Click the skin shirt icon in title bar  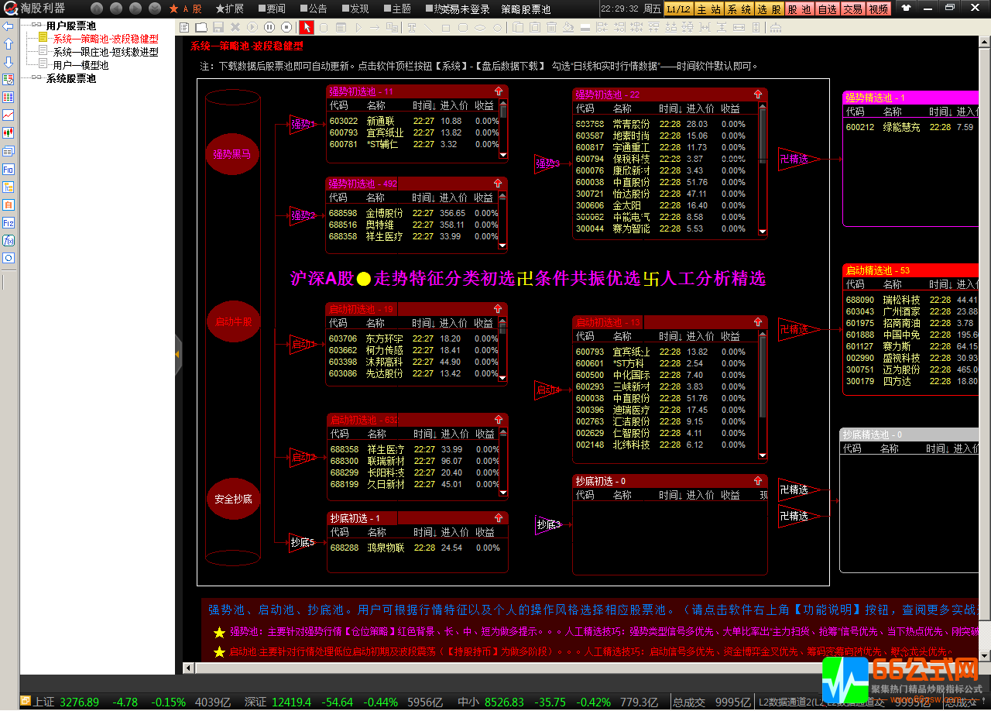[x=907, y=9]
